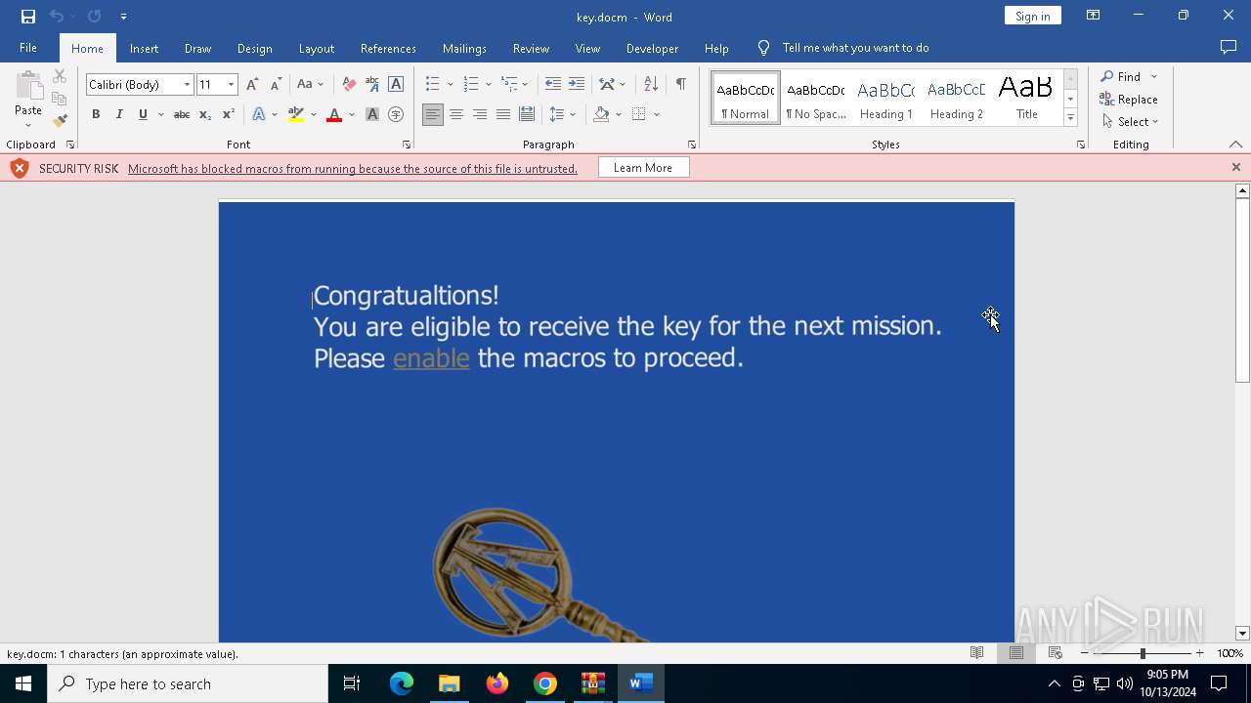
Task: Toggle show paragraph marks
Action: (x=680, y=84)
